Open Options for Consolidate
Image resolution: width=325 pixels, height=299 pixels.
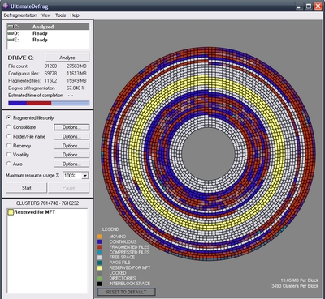pyautogui.click(x=71, y=127)
